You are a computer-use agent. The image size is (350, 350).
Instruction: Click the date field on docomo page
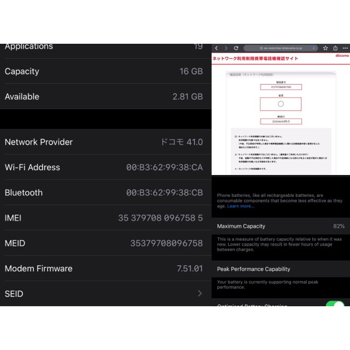pyautogui.click(x=281, y=121)
